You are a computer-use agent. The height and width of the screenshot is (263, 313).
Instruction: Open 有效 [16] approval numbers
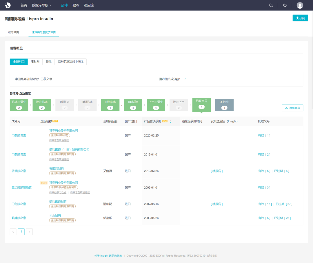click(x=265, y=204)
